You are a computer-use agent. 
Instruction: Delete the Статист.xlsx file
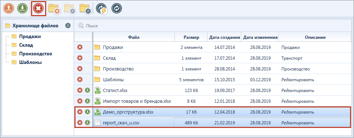tap(80, 90)
